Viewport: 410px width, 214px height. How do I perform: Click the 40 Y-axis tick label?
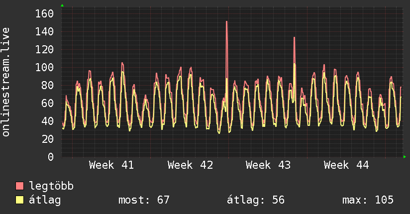point(47,121)
